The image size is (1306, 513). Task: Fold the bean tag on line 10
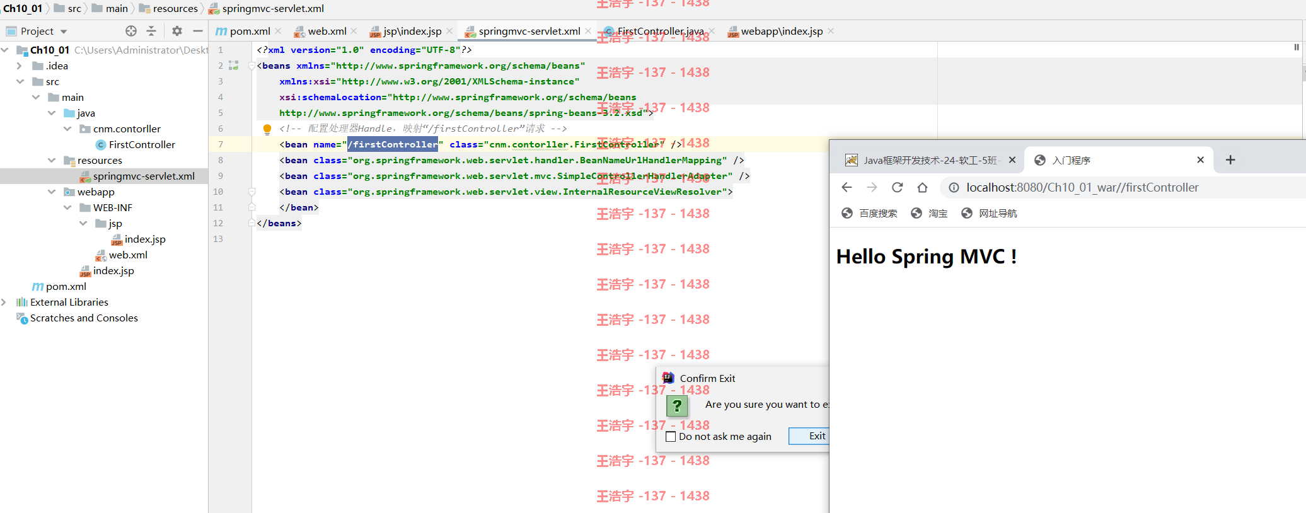click(x=251, y=192)
